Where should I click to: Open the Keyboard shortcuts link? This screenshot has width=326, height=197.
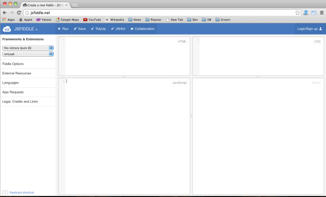[22, 193]
